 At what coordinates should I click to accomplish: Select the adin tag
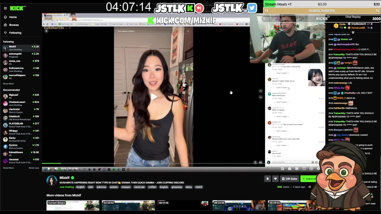click(x=90, y=187)
